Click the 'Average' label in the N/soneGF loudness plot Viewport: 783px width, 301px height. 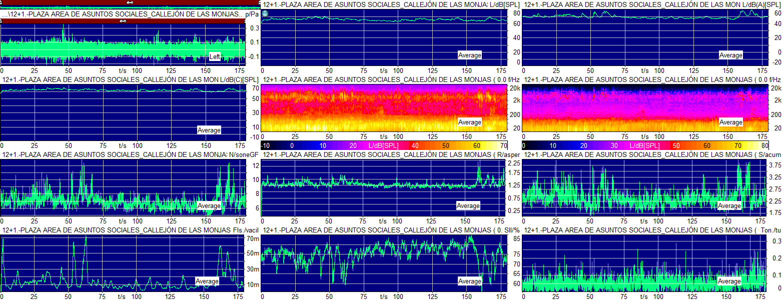point(209,205)
